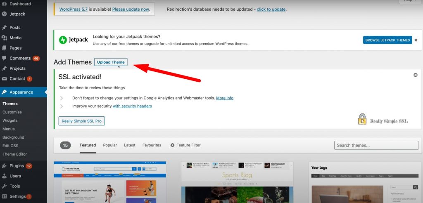423x203 pixels.
Task: Click the Upload Theme button
Action: 111,62
